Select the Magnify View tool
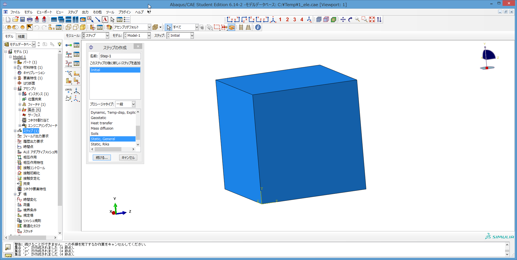The height and width of the screenshot is (260, 517). [358, 19]
